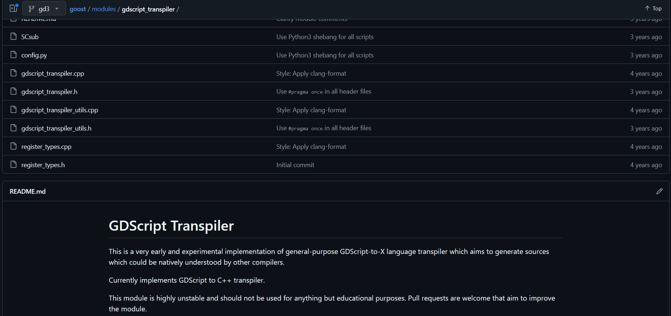Open the goost repository breadcrumb link
This screenshot has width=671, height=316.
[78, 9]
